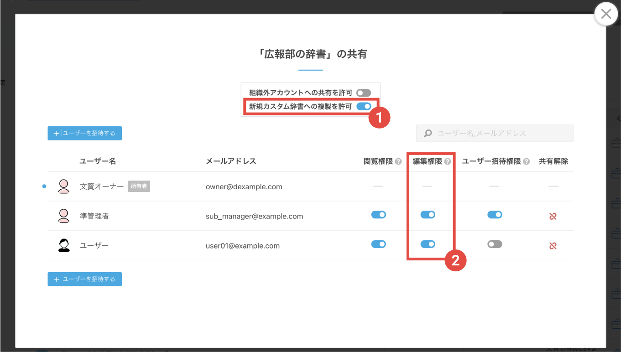
Task: Click the 文賢オーナー avatar icon
Action: [x=64, y=186]
